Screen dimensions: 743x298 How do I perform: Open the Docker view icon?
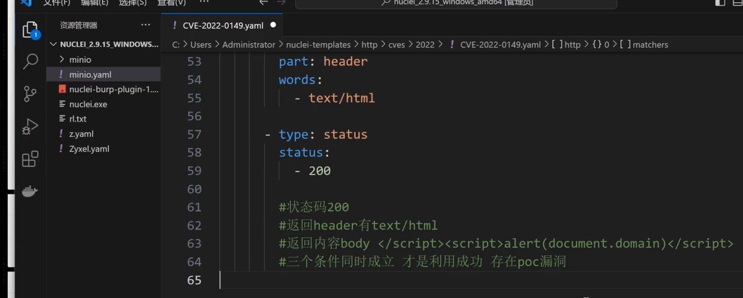pos(30,191)
